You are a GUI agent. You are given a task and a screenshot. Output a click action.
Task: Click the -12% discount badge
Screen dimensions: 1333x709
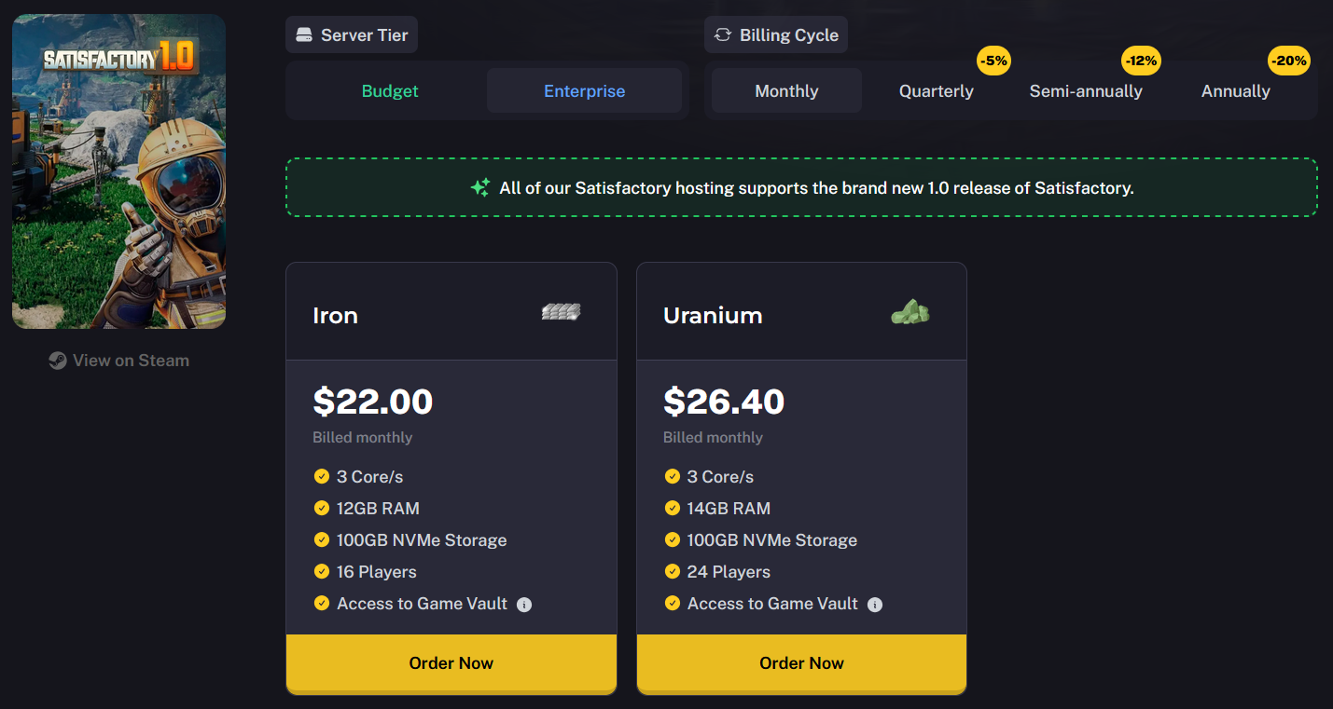pos(1141,61)
